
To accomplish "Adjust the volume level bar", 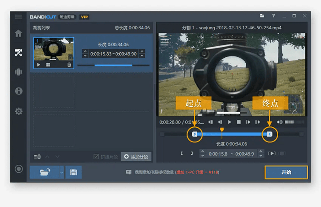I will (294, 122).
